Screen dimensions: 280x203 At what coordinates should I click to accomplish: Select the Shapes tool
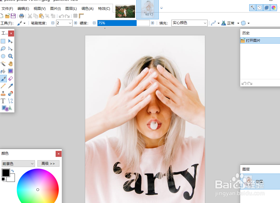tap(7, 108)
